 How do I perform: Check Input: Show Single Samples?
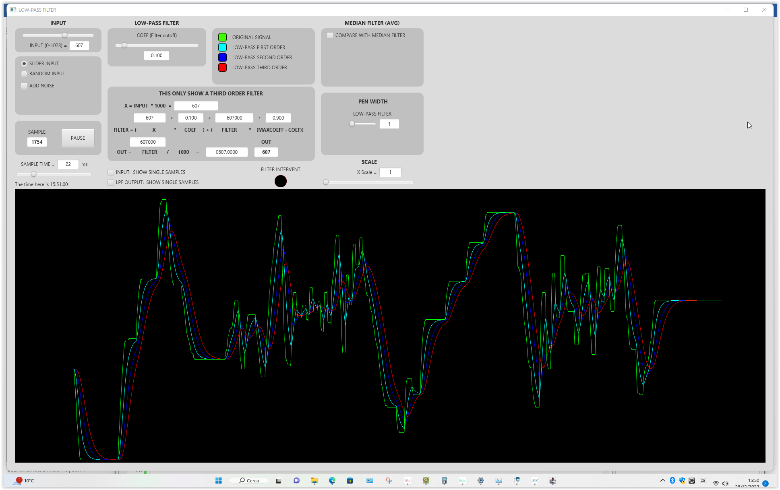click(111, 172)
